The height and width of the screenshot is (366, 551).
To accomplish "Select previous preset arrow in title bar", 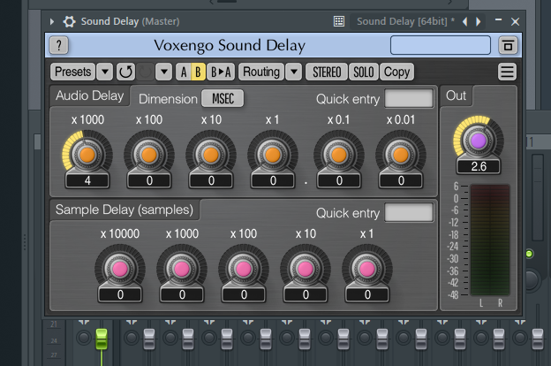I will (x=464, y=21).
